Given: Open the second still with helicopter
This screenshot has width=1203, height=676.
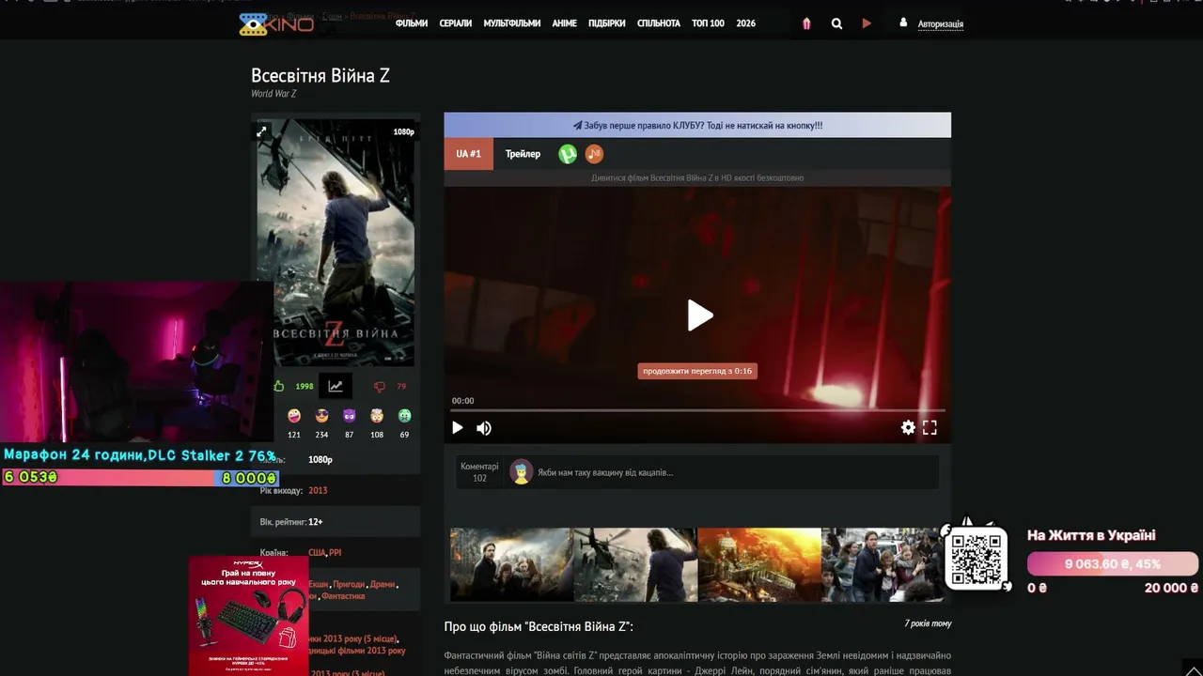Looking at the screenshot, I should tap(635, 564).
